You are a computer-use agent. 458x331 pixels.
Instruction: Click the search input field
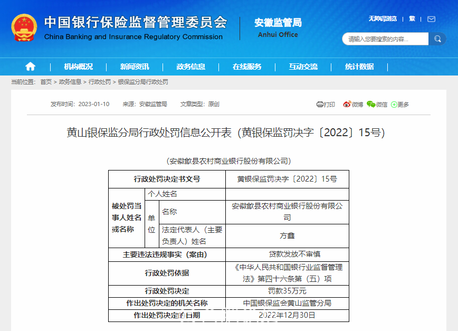point(385,39)
